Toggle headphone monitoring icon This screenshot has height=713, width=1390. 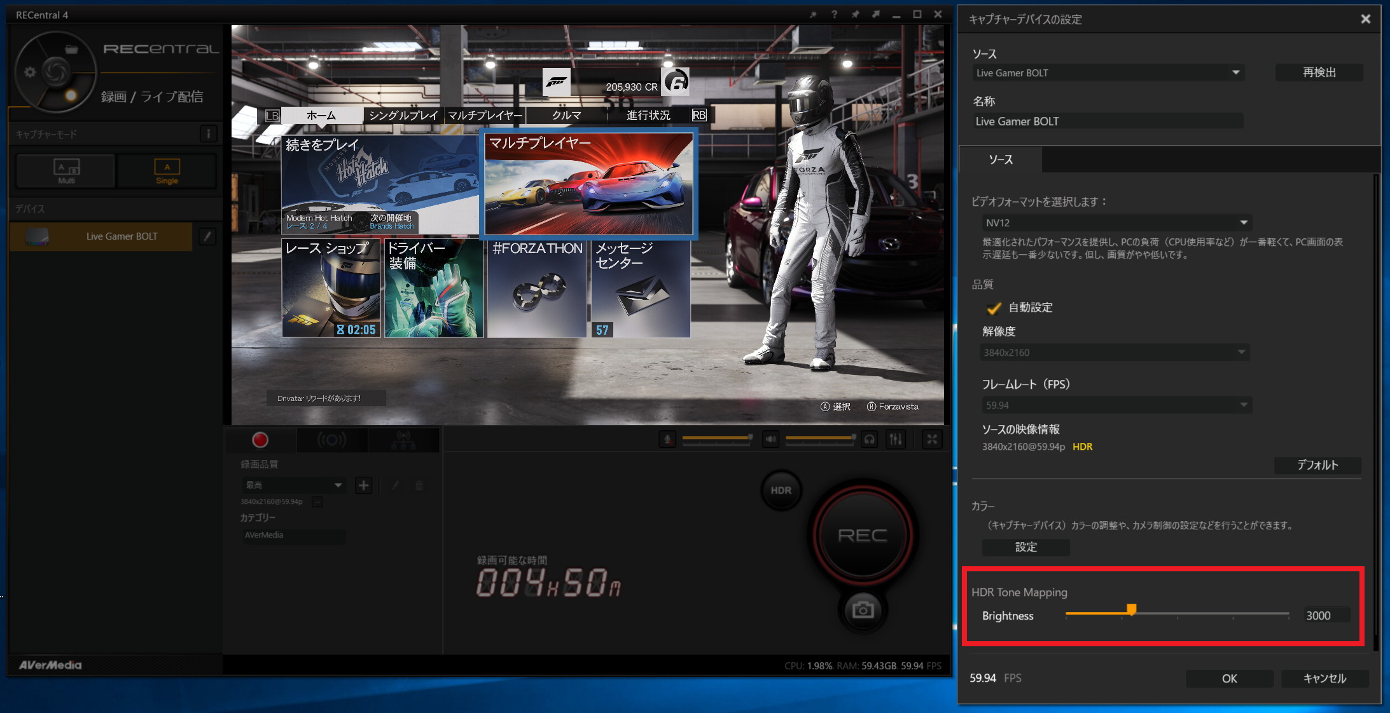[x=869, y=439]
